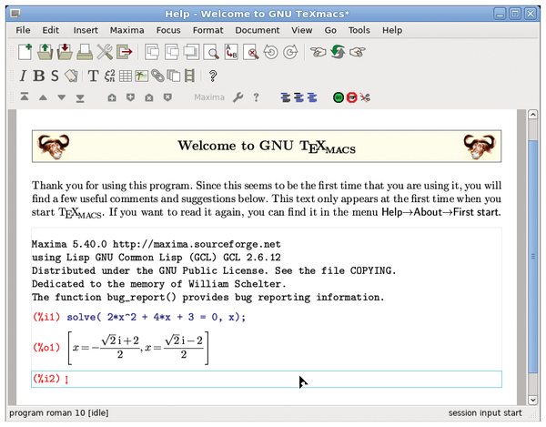Open the Format menu
The width and height of the screenshot is (546, 427).
207,30
